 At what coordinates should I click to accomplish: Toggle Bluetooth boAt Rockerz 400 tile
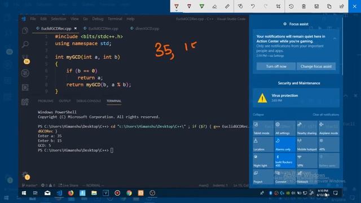coord(285,160)
